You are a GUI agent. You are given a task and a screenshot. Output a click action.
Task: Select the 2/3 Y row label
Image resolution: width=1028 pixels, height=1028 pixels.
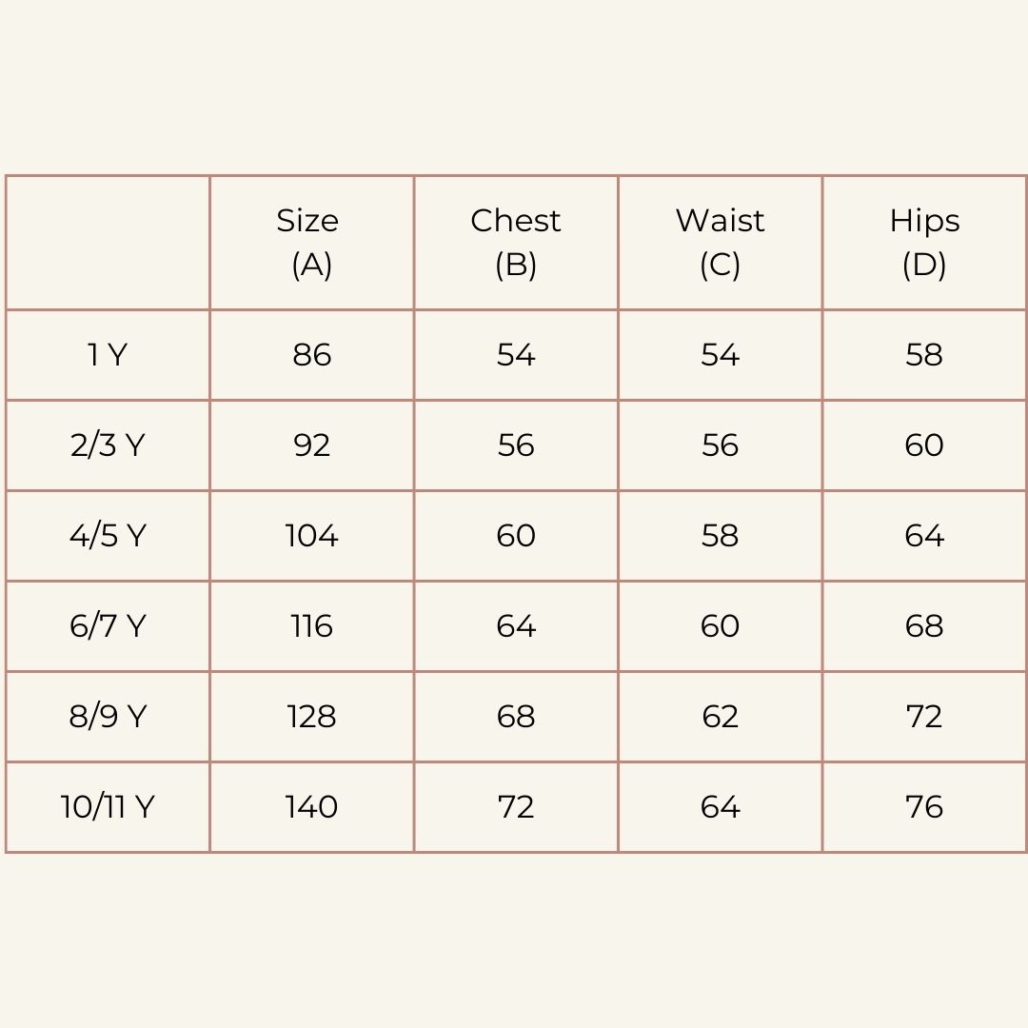(x=108, y=445)
